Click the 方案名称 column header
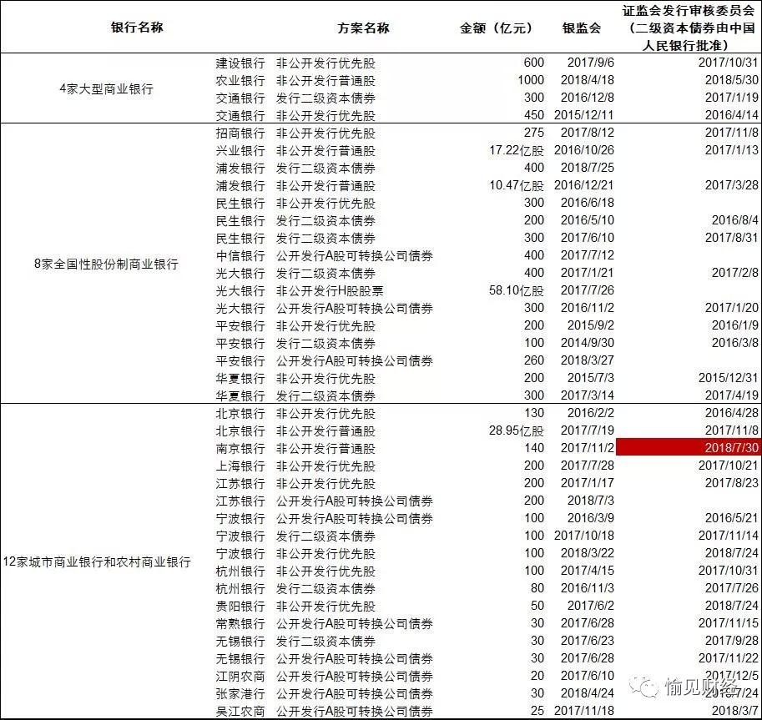762x720 pixels. point(364,28)
